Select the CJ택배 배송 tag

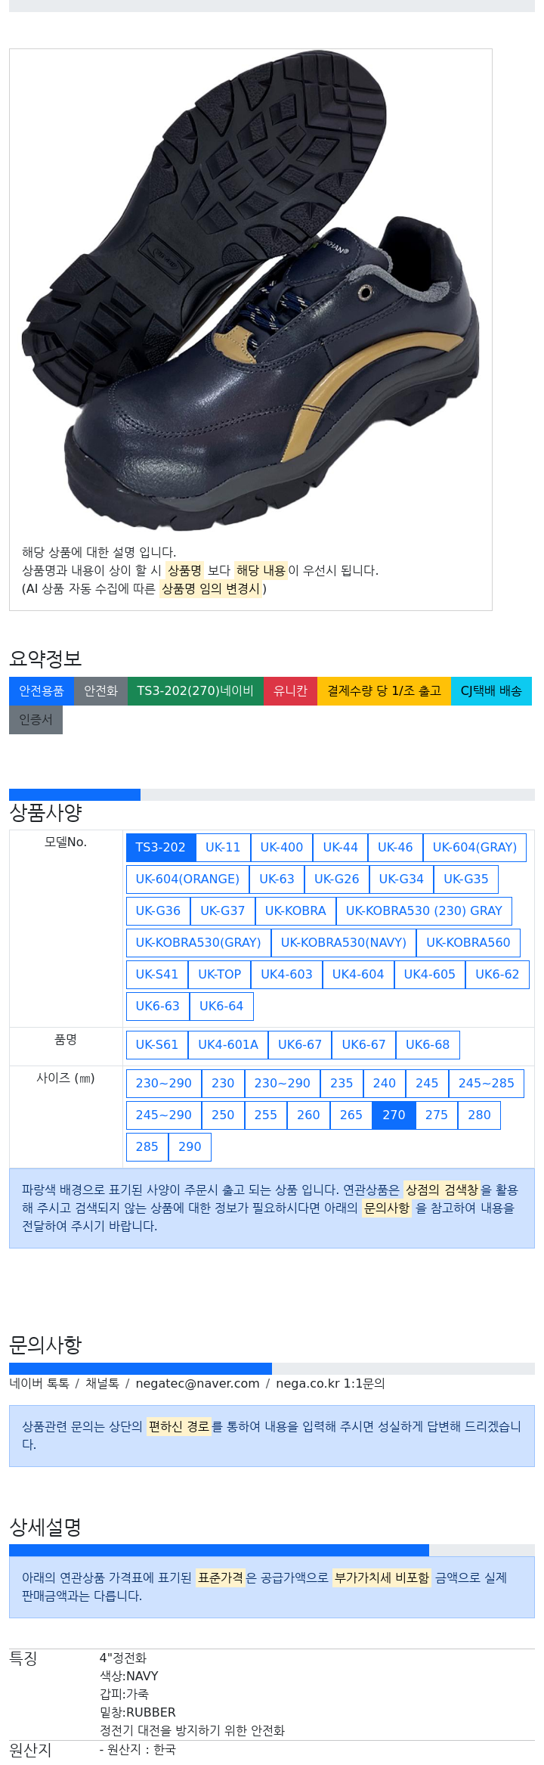click(491, 691)
